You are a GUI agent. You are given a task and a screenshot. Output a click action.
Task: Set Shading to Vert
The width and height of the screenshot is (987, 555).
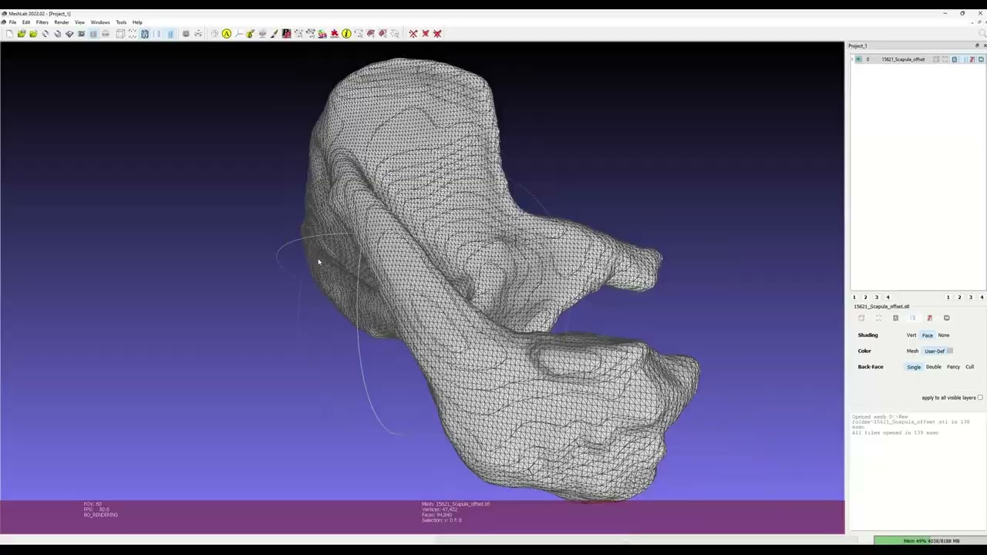click(x=911, y=335)
